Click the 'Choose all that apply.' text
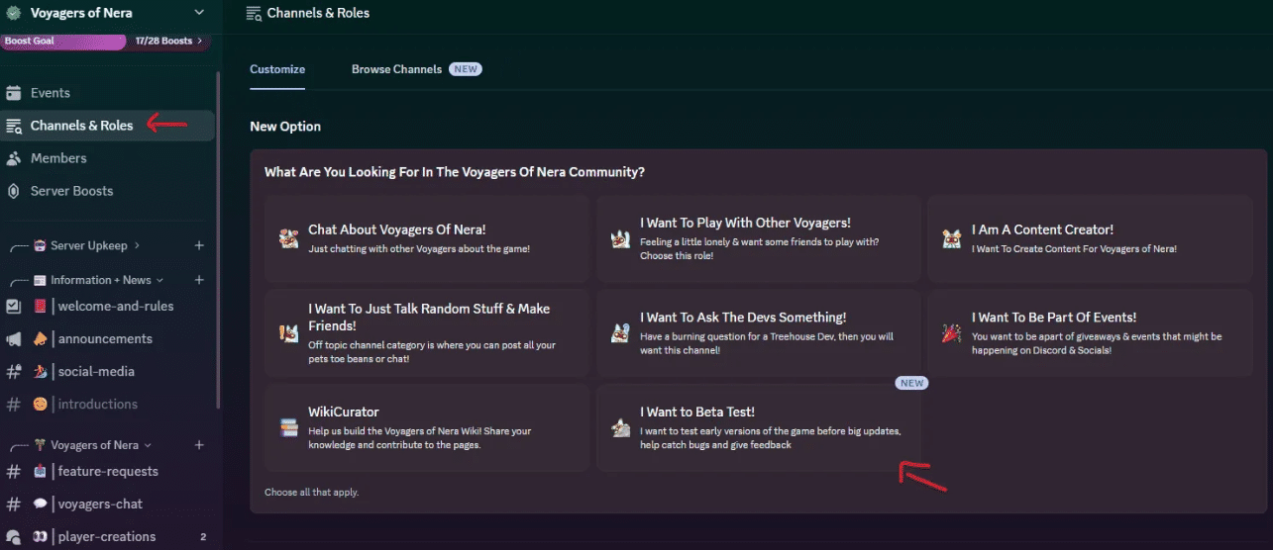1273x550 pixels. (311, 492)
